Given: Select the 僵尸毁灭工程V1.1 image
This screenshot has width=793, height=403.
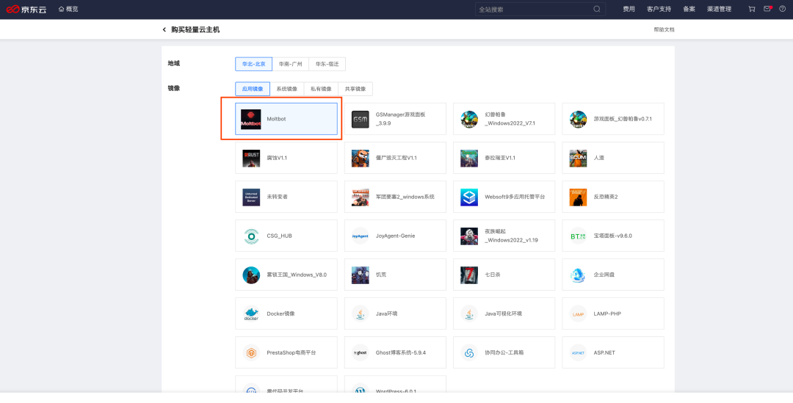Looking at the screenshot, I should [396, 158].
